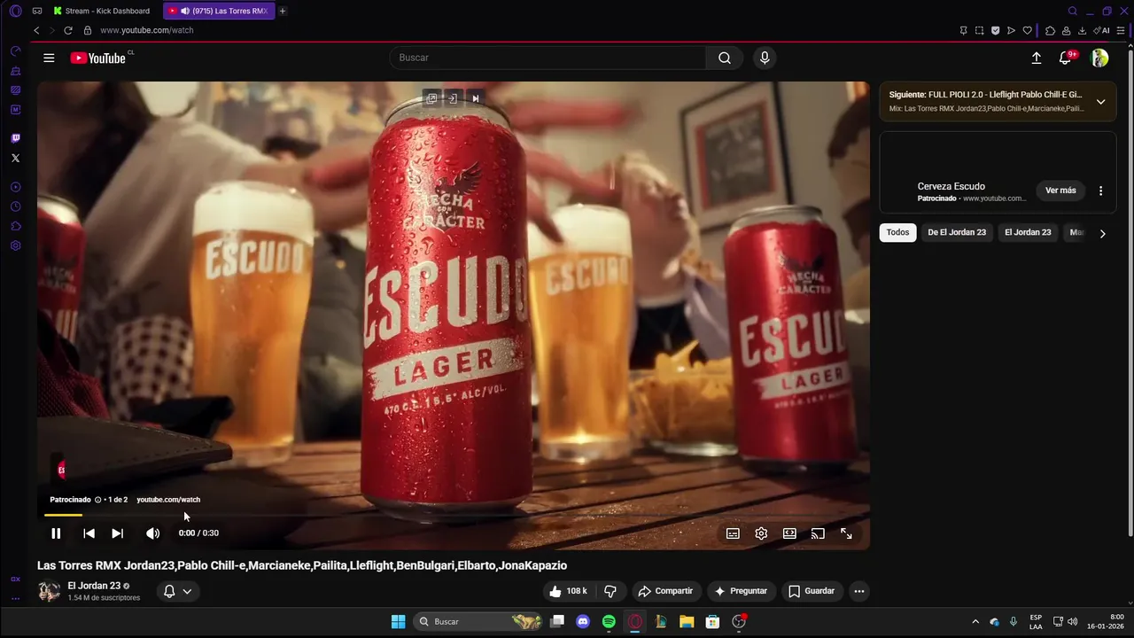The height and width of the screenshot is (638, 1134).
Task: Open Opera sidebar extensions cube
Action: (15, 226)
